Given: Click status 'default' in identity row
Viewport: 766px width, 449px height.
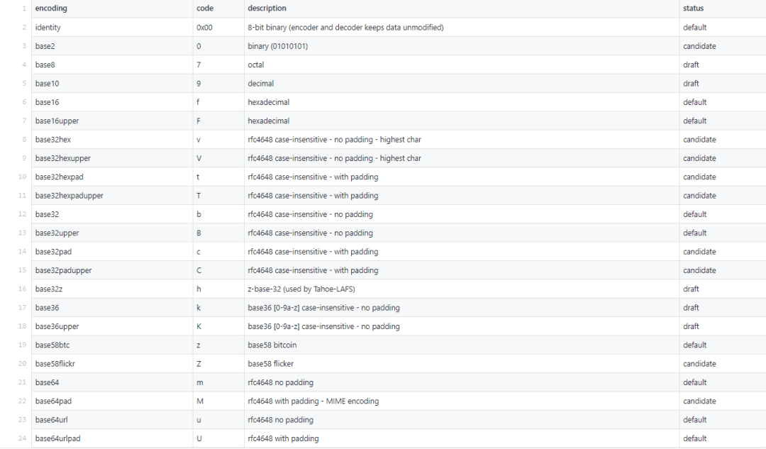Looking at the screenshot, I should (694, 28).
